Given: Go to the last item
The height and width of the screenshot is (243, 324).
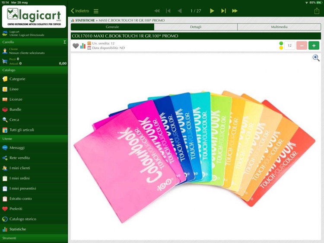Looking at the screenshot, I should pyautogui.click(x=223, y=11).
